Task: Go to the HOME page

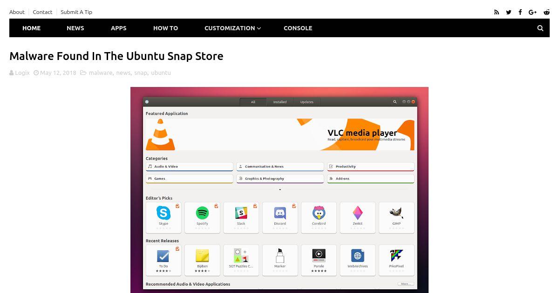Action: (x=31, y=28)
